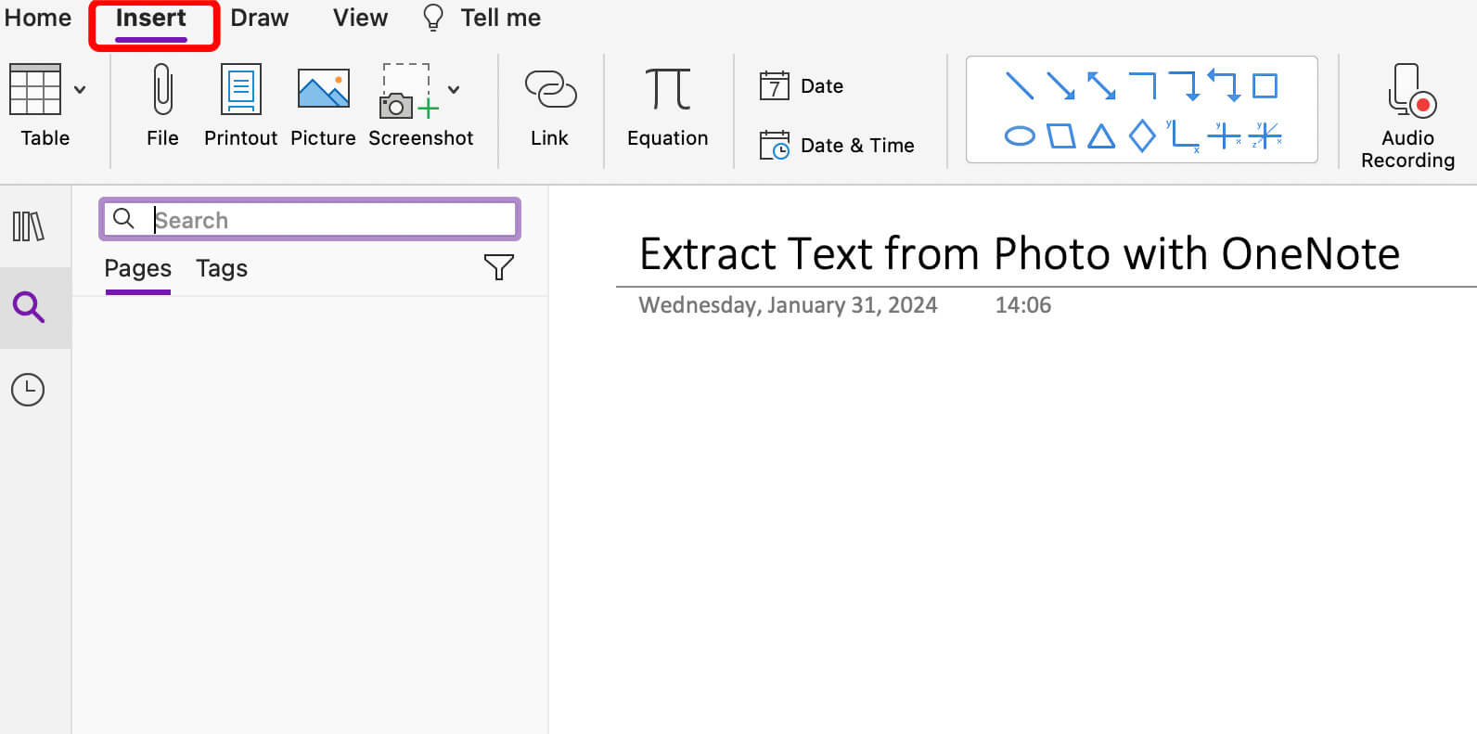Focus the Search input field

[x=310, y=219]
